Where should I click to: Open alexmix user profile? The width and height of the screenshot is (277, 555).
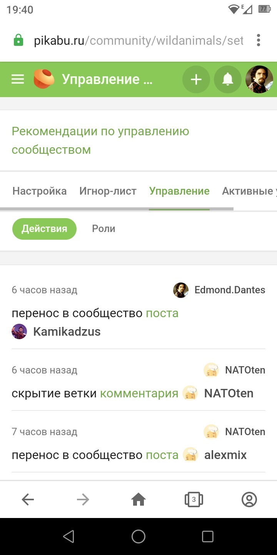pyautogui.click(x=225, y=455)
